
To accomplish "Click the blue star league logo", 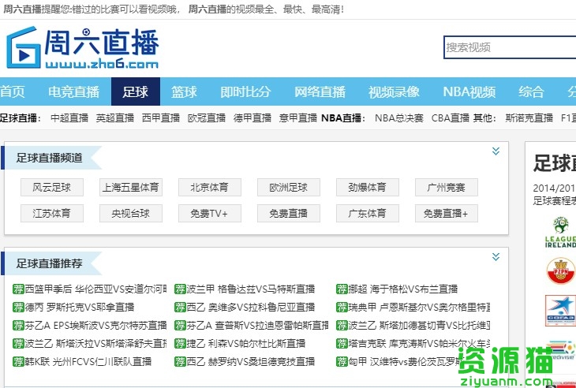I will click(x=560, y=310).
